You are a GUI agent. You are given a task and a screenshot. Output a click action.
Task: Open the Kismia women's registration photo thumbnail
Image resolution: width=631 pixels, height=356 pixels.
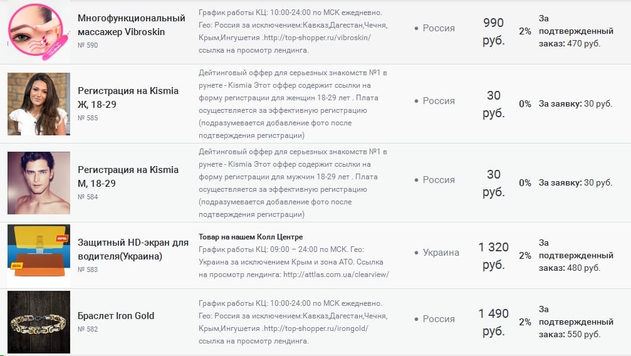39,104
